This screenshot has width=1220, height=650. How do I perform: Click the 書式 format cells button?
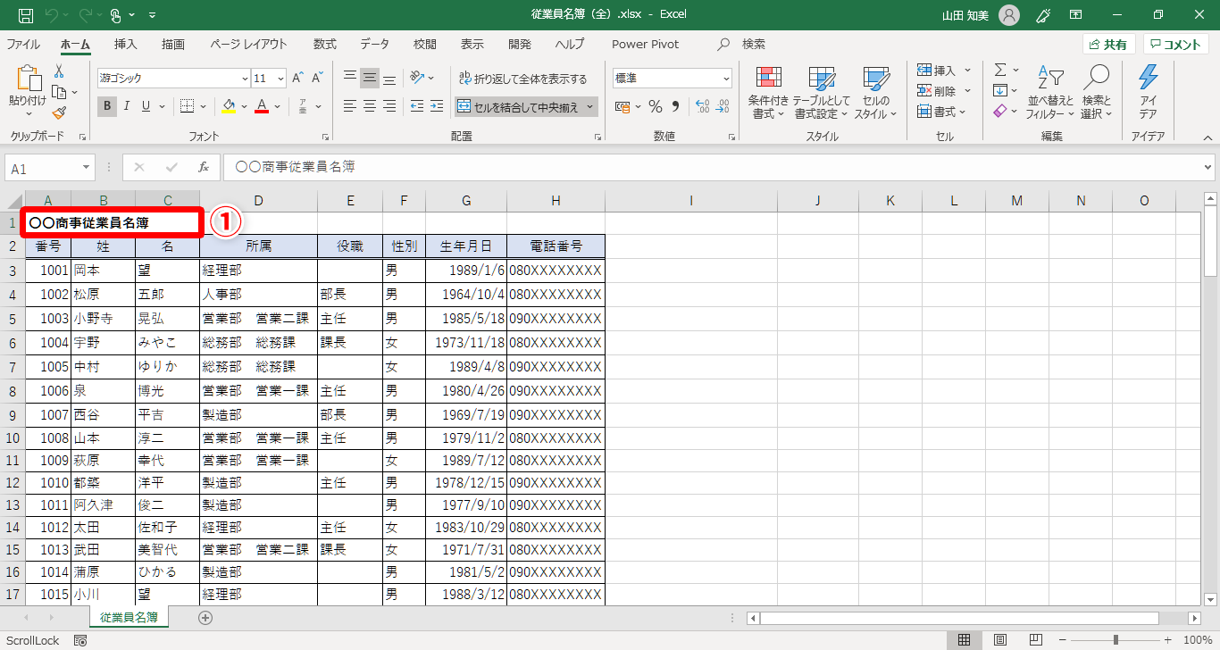(938, 112)
